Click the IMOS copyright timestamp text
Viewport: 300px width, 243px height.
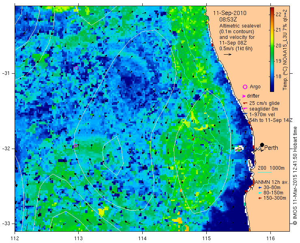click(x=295, y=175)
